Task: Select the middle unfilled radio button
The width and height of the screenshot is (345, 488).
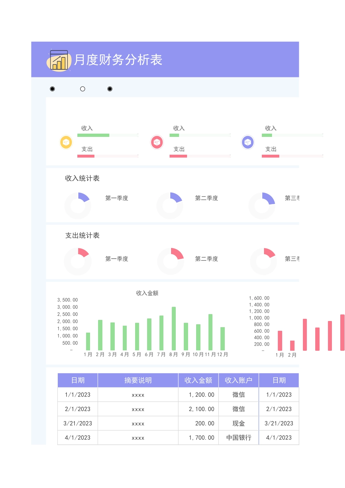Action: coord(82,88)
